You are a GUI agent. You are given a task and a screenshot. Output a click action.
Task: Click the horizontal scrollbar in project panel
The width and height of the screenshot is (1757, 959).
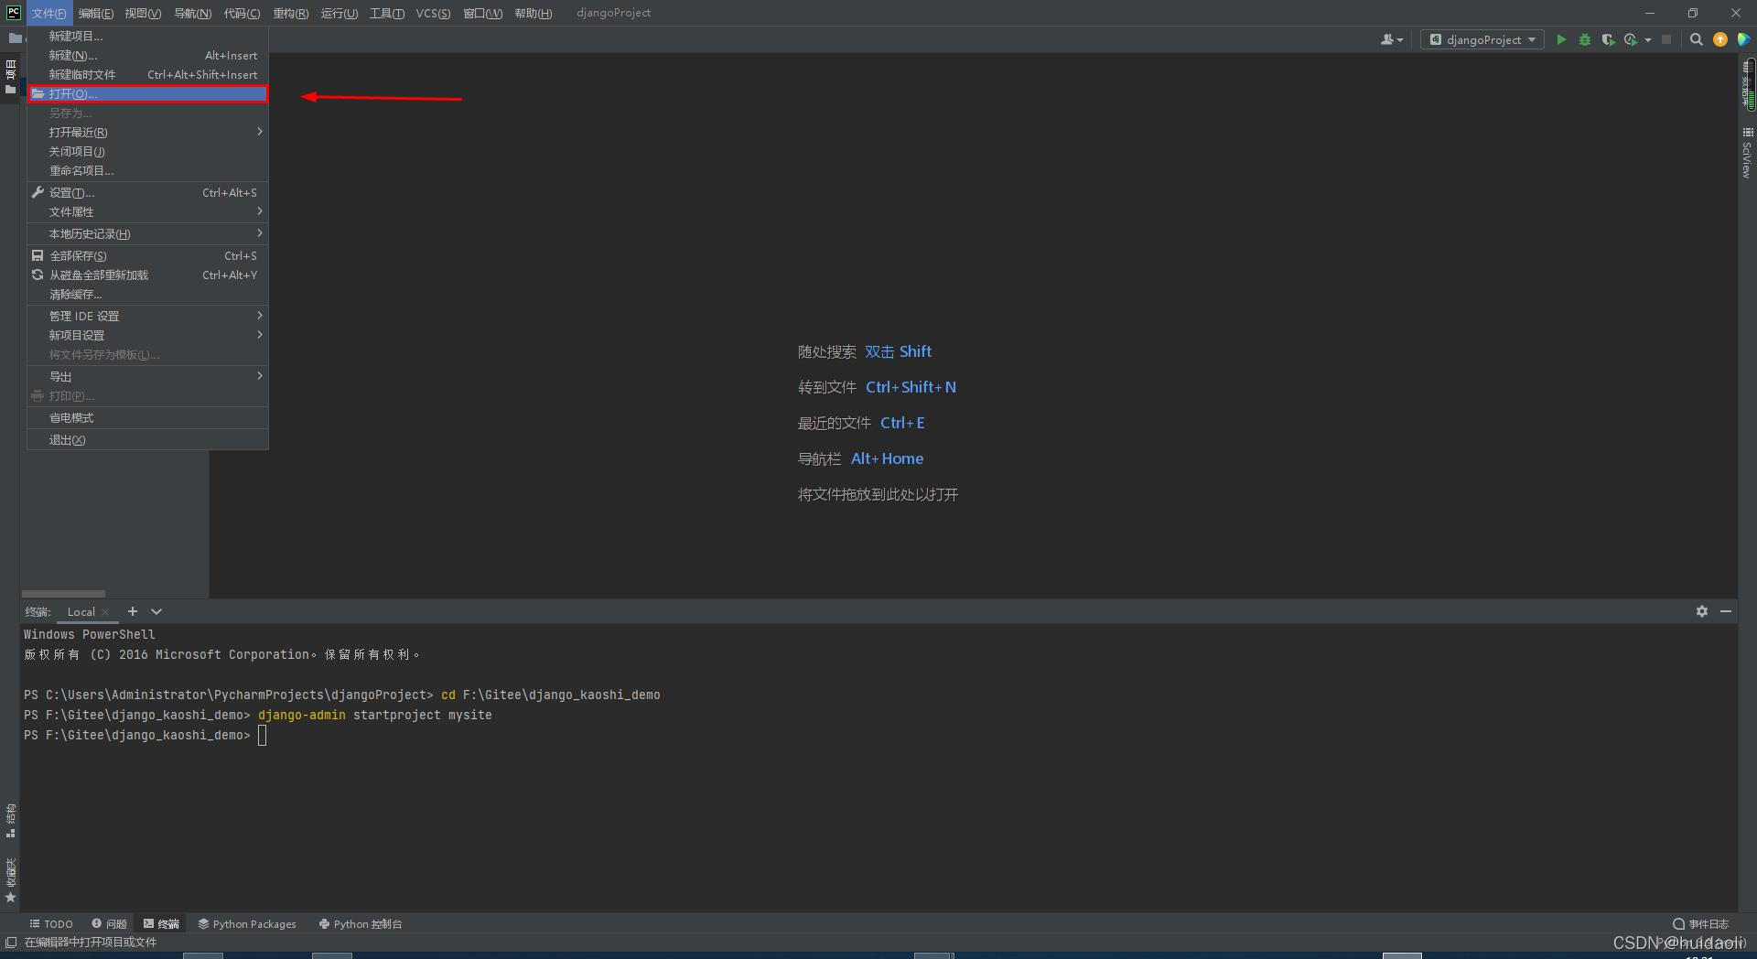[63, 594]
